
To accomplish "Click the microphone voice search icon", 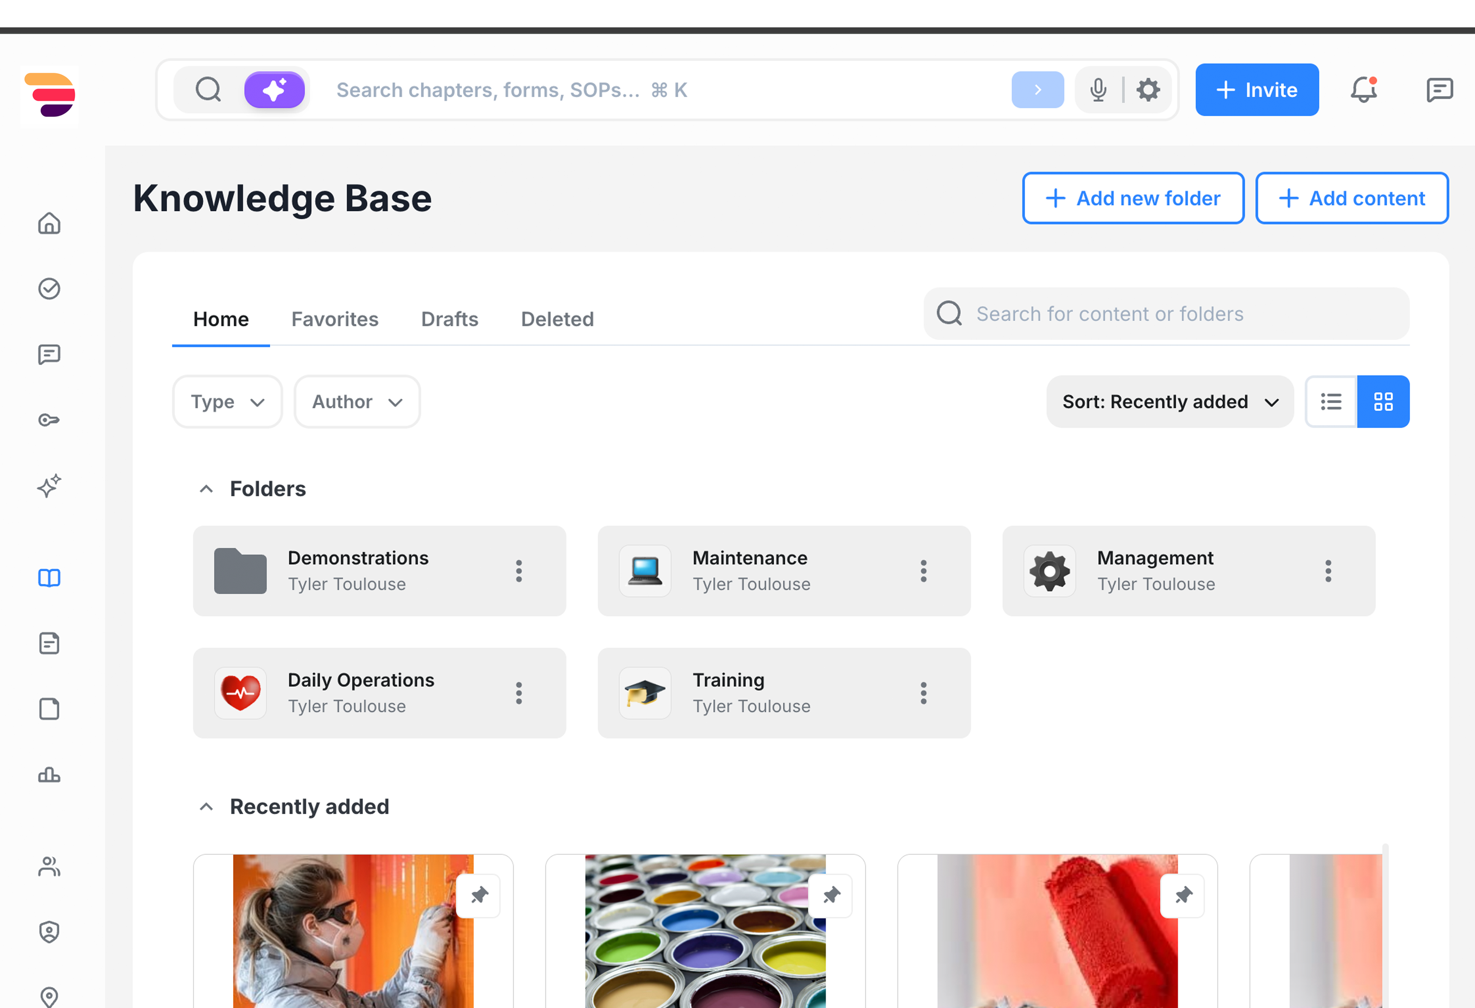I will (1098, 90).
